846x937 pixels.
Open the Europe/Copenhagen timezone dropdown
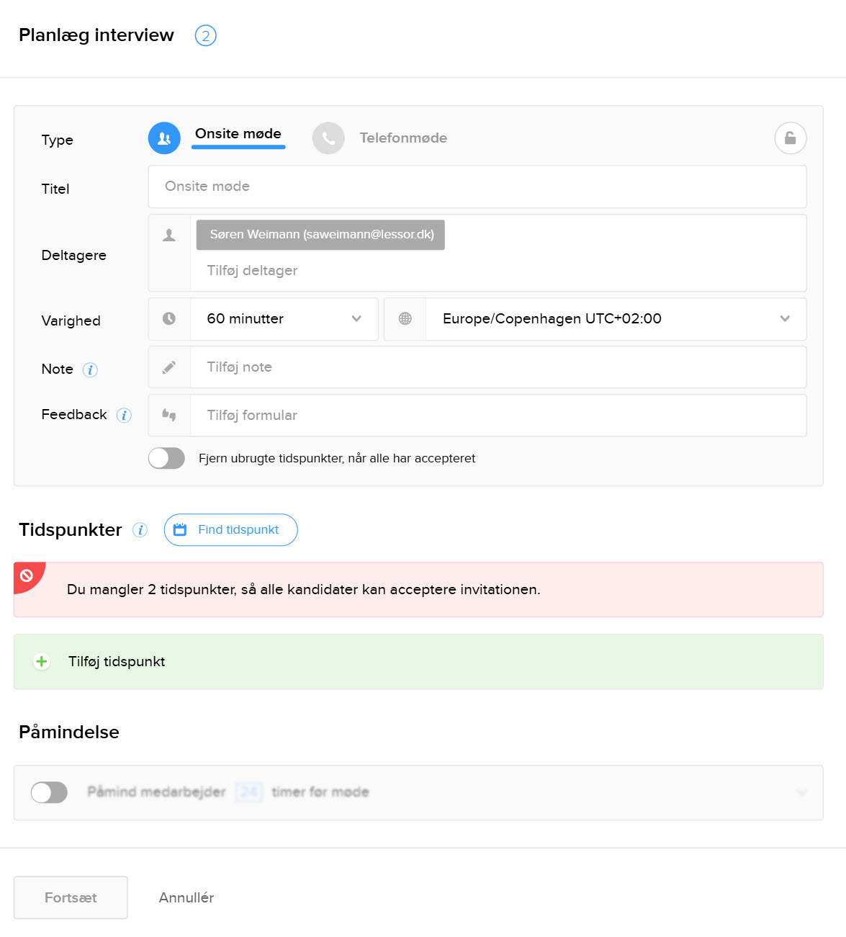pos(616,319)
